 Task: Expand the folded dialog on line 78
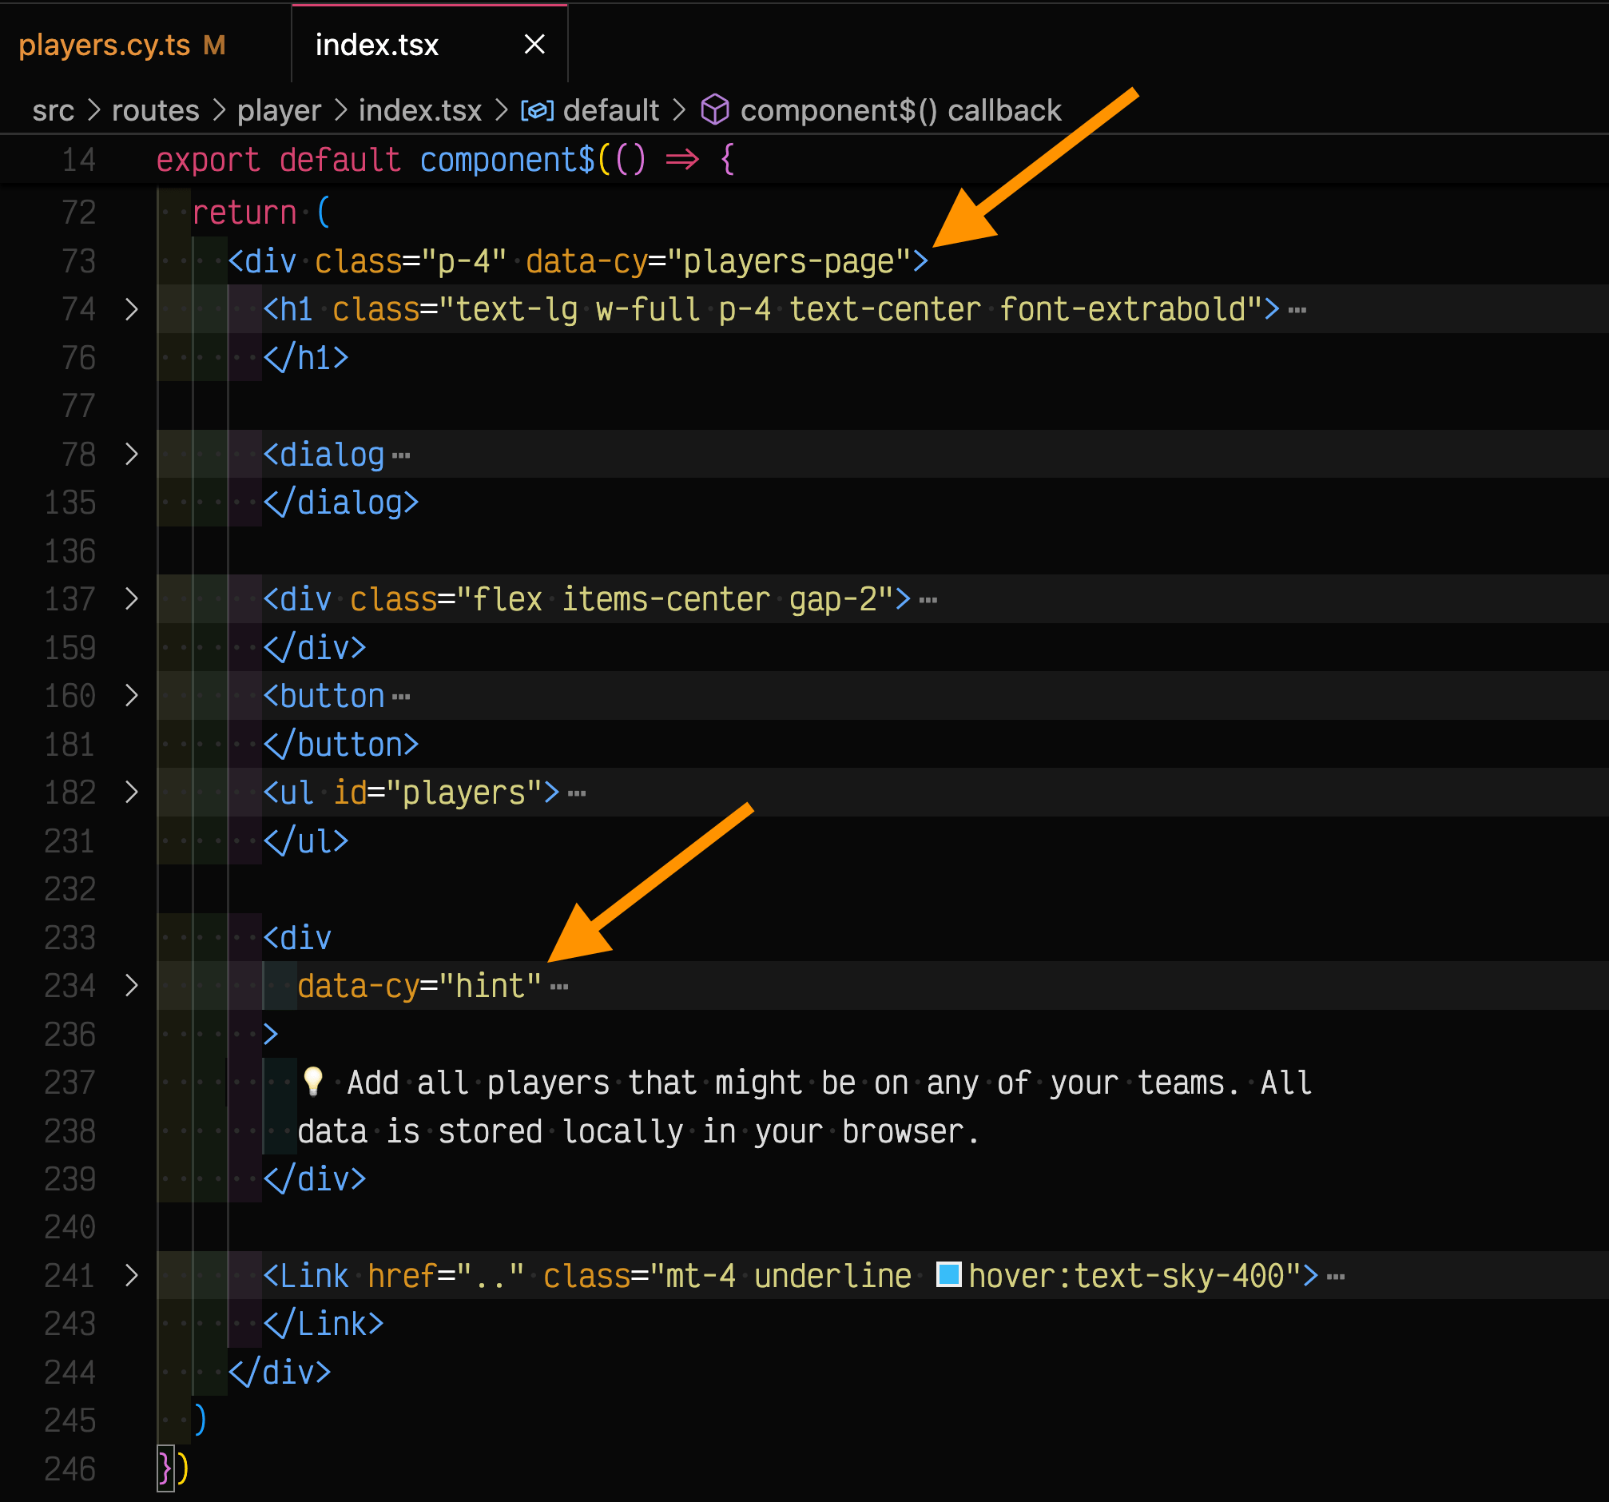click(131, 454)
